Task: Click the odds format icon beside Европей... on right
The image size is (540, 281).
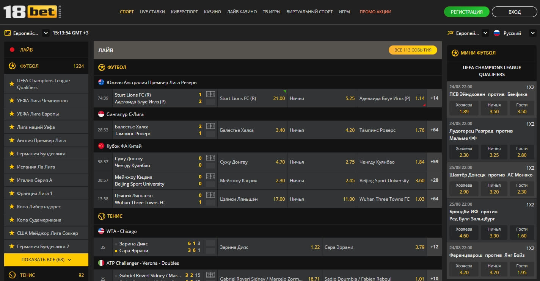Action: (451, 33)
